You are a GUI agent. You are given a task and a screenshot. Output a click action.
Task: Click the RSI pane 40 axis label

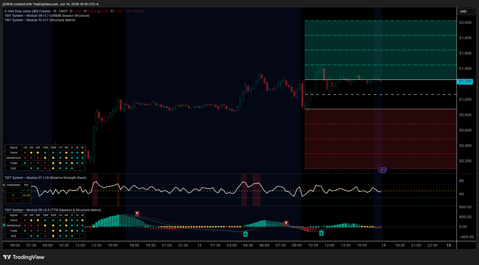[x=461, y=194]
